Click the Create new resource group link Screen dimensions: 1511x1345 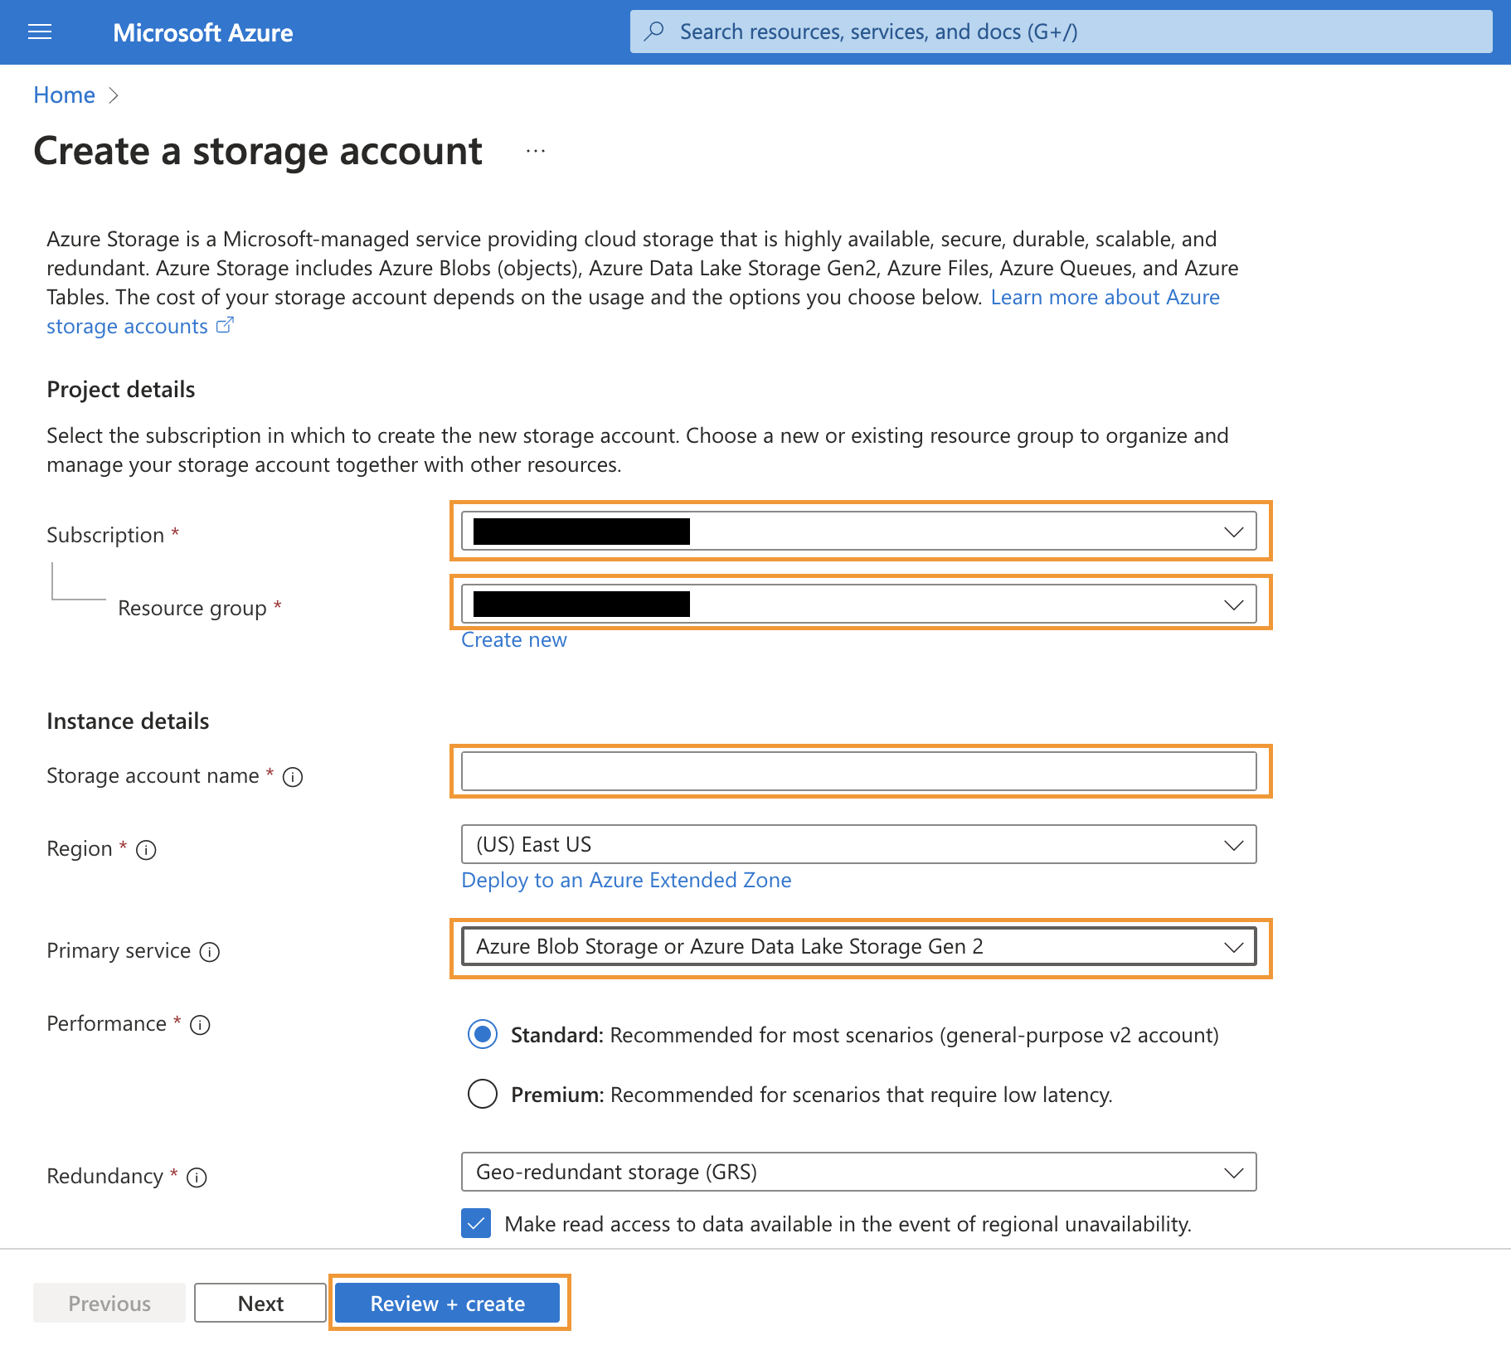514,640
